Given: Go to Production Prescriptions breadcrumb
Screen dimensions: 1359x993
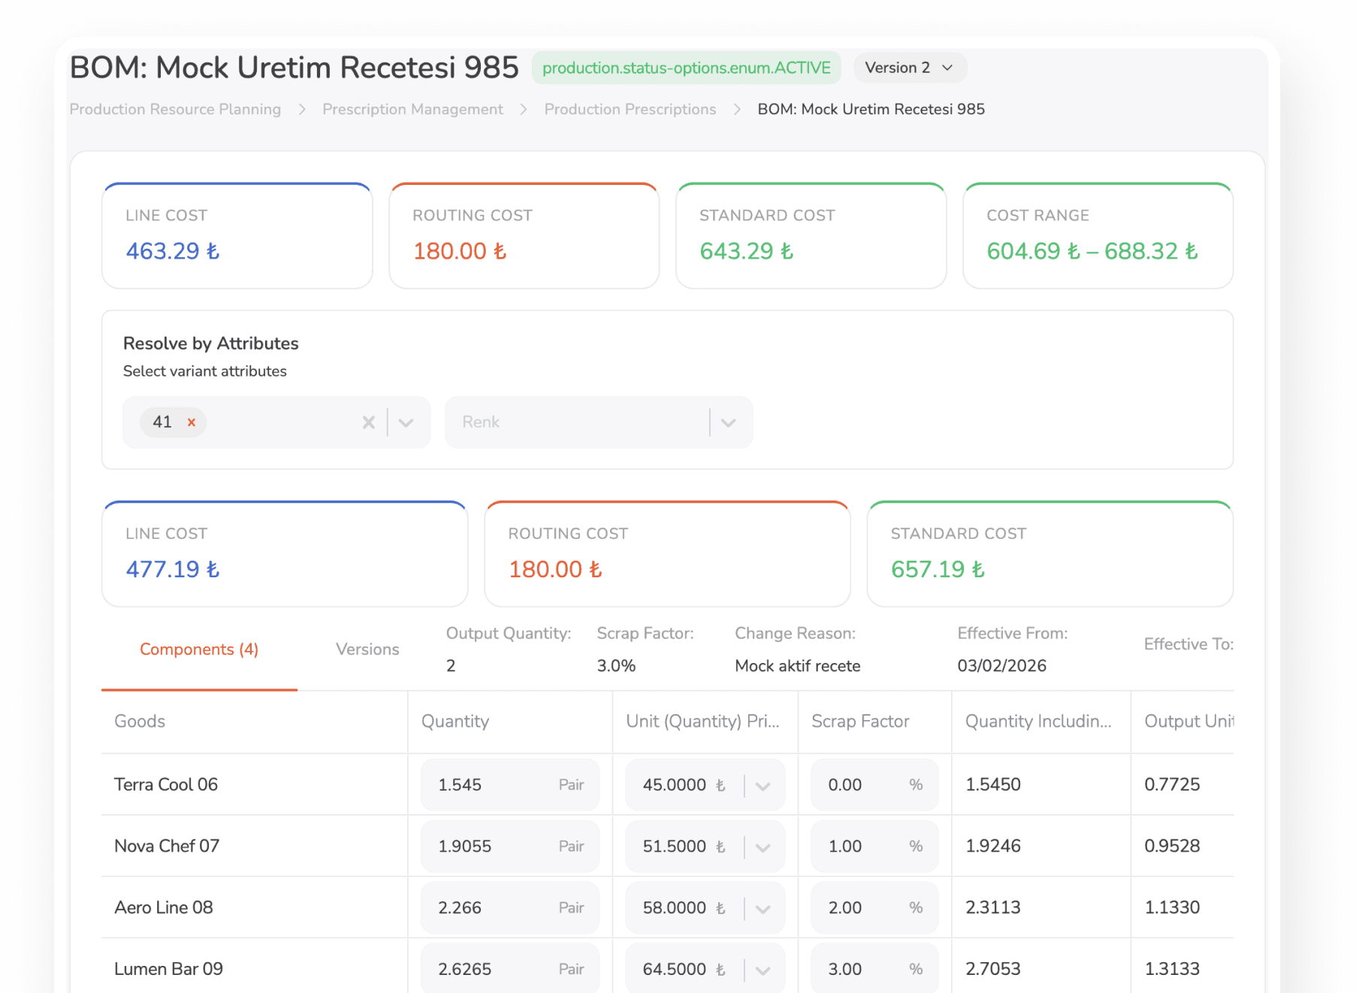Looking at the screenshot, I should coord(630,109).
